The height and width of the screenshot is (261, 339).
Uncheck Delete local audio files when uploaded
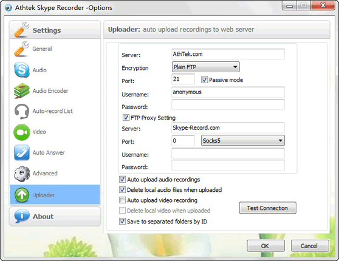[122, 190]
